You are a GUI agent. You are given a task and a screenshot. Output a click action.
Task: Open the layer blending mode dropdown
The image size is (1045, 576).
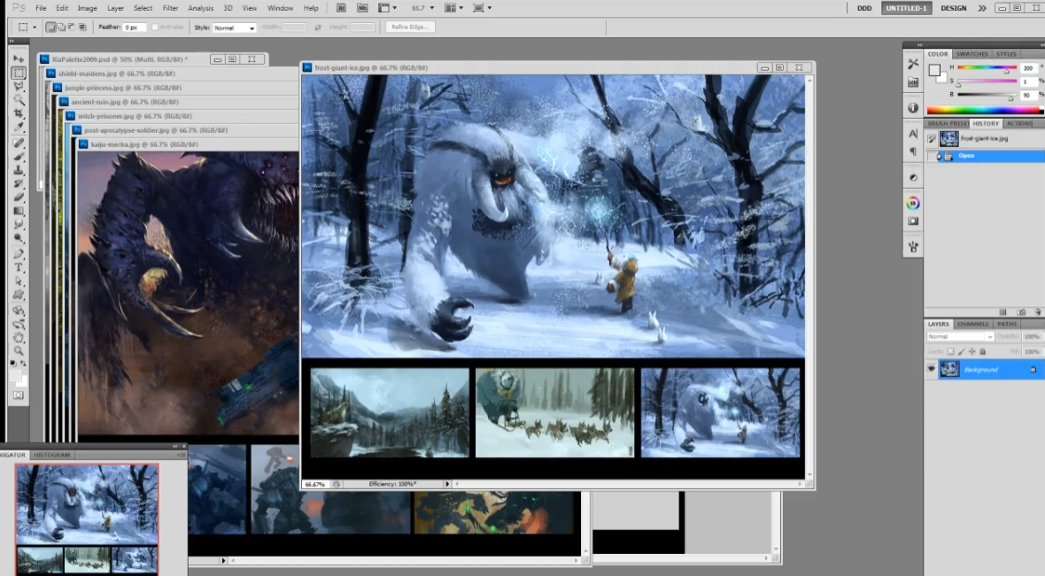tap(989, 337)
